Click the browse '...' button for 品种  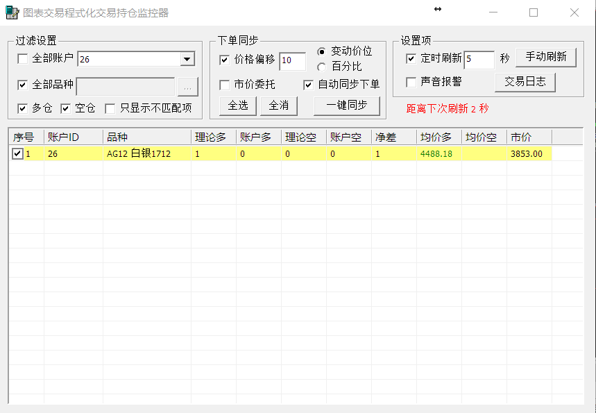click(188, 87)
